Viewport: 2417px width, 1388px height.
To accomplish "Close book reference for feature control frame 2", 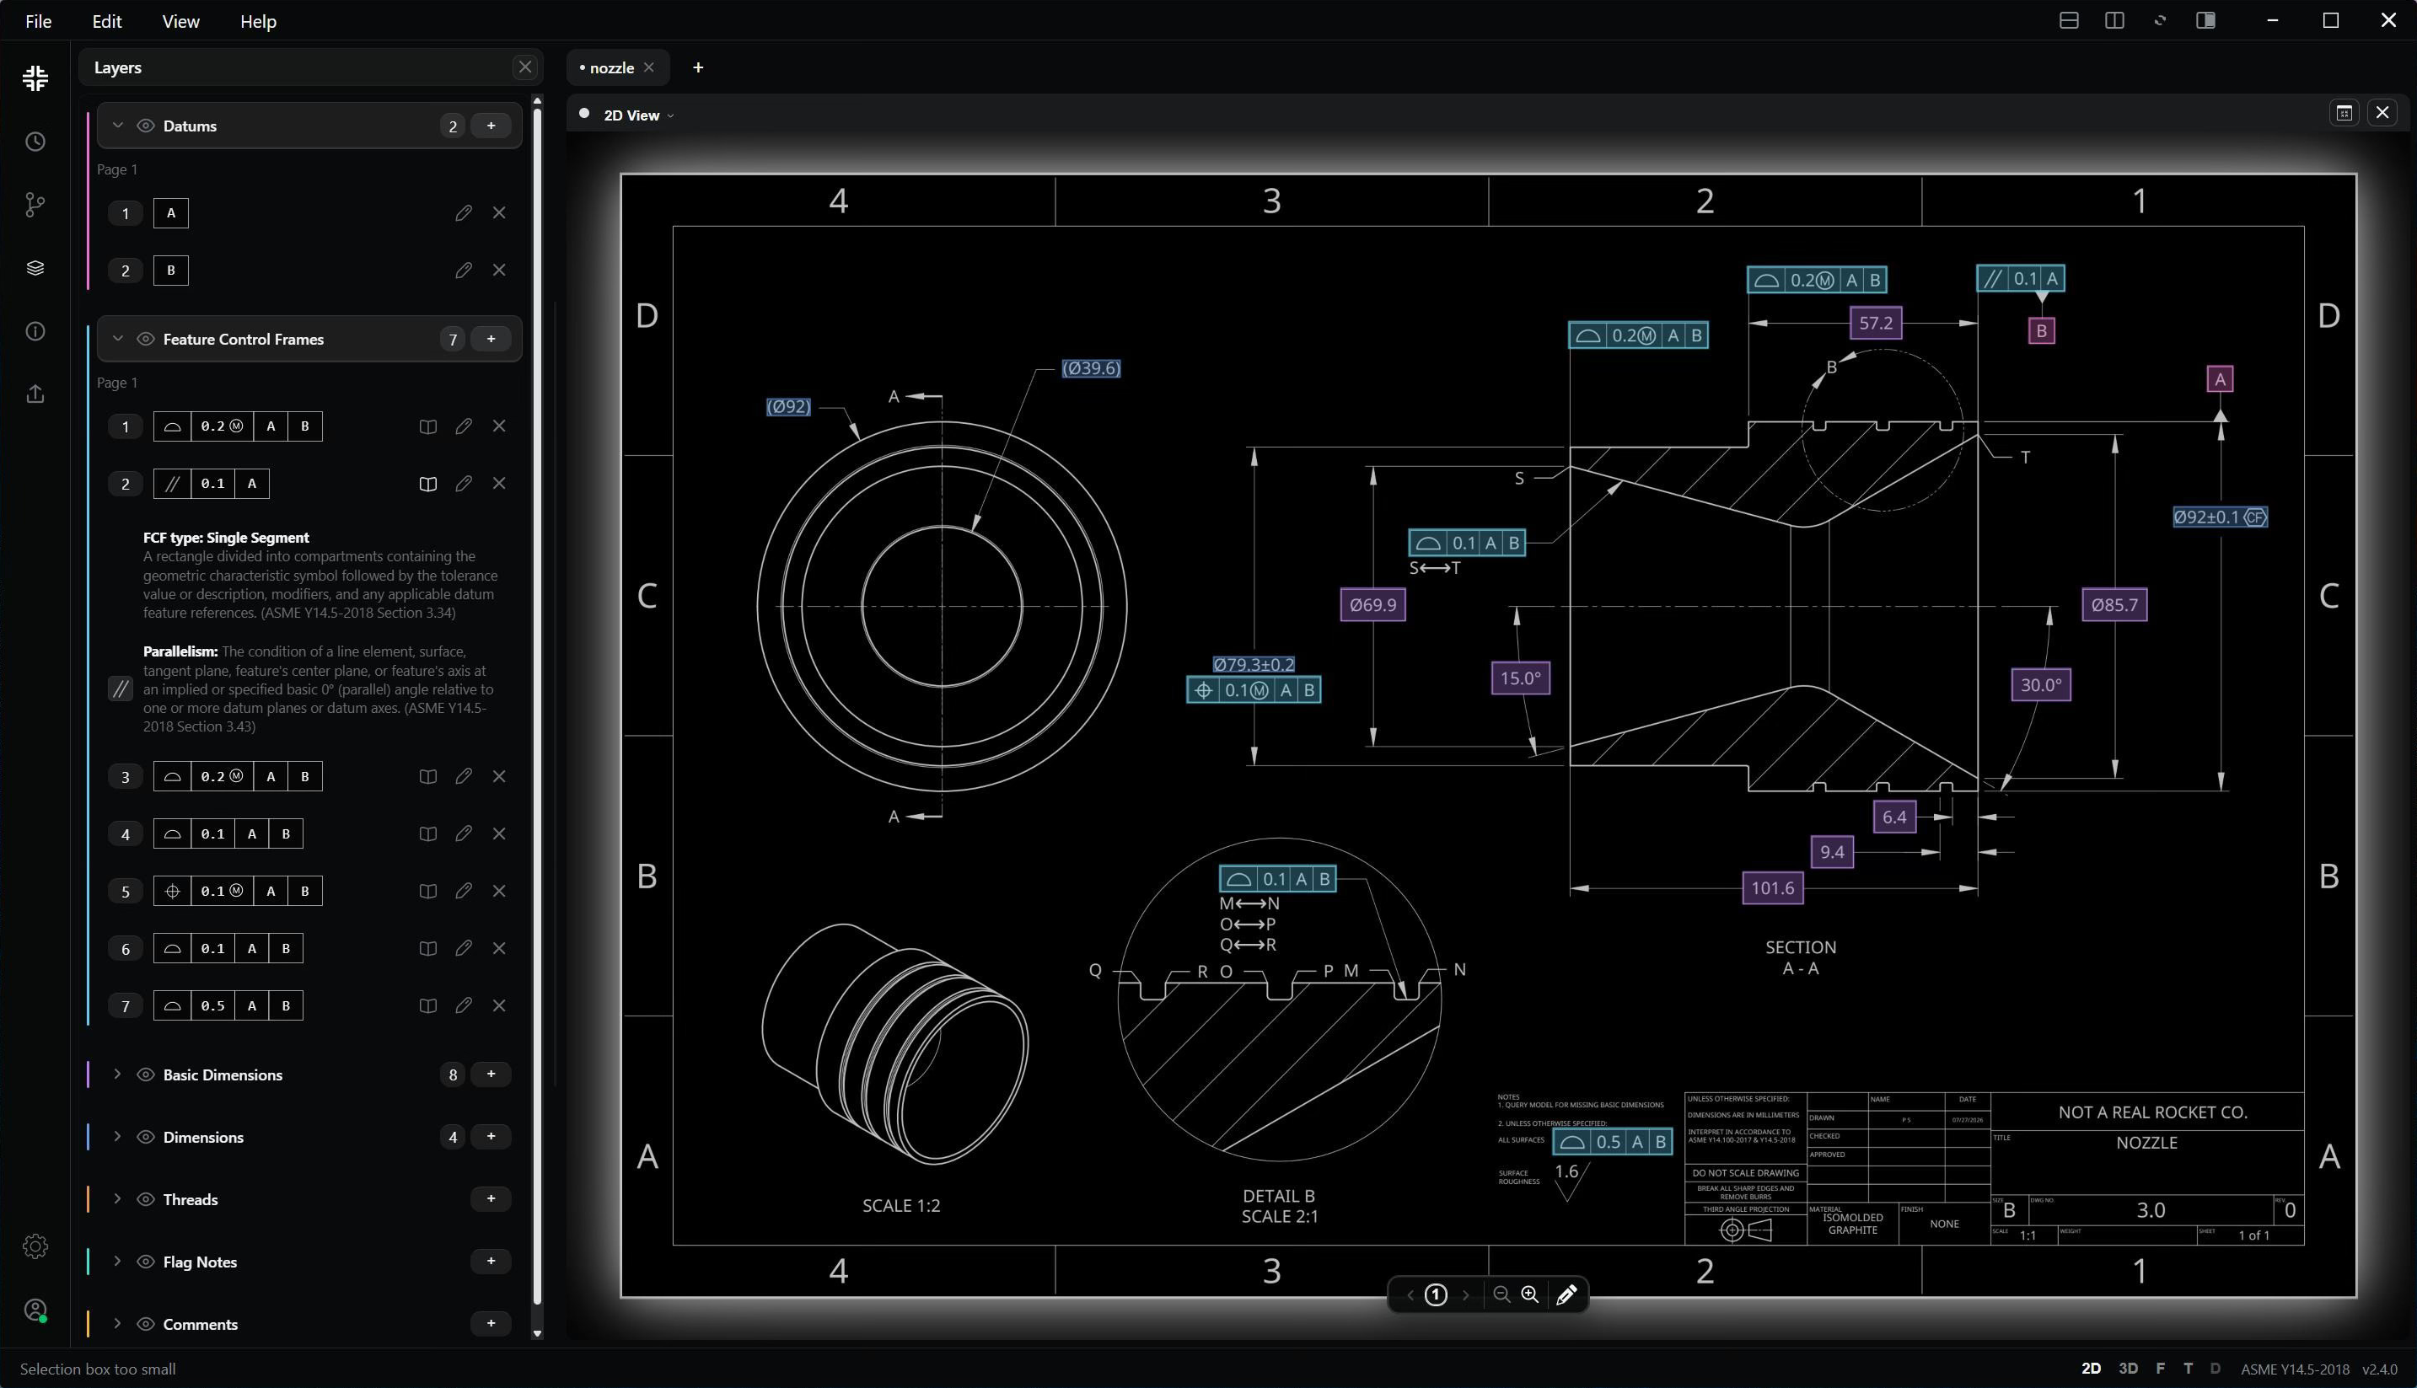I will [428, 484].
